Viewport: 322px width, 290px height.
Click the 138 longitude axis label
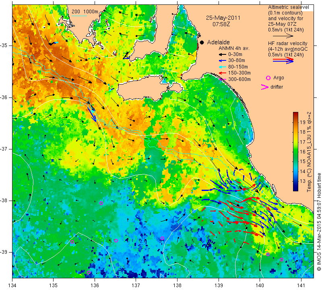pyautogui.click(x=177, y=286)
